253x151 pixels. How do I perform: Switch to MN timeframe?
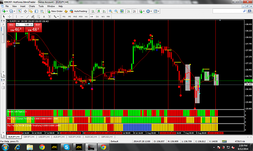pyautogui.click(x=108, y=17)
